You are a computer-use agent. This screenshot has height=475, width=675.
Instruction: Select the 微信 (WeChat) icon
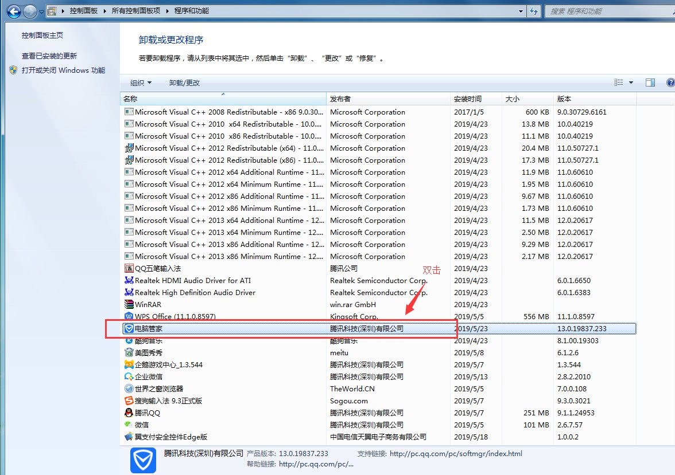click(x=129, y=425)
